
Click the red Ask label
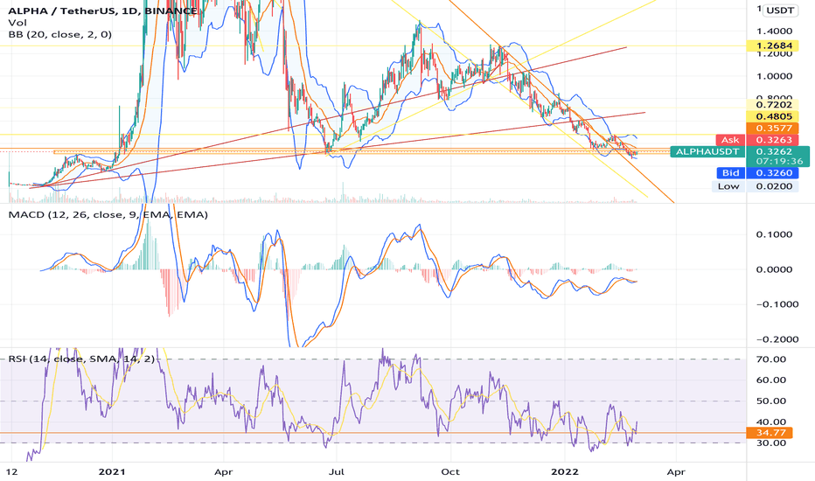[x=730, y=140]
